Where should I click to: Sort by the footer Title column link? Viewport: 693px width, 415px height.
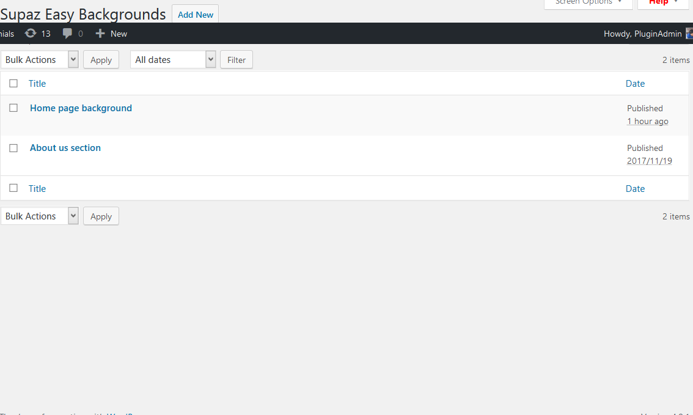click(37, 189)
